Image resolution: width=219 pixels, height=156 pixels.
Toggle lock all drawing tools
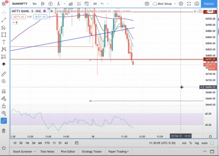coord(4,106)
